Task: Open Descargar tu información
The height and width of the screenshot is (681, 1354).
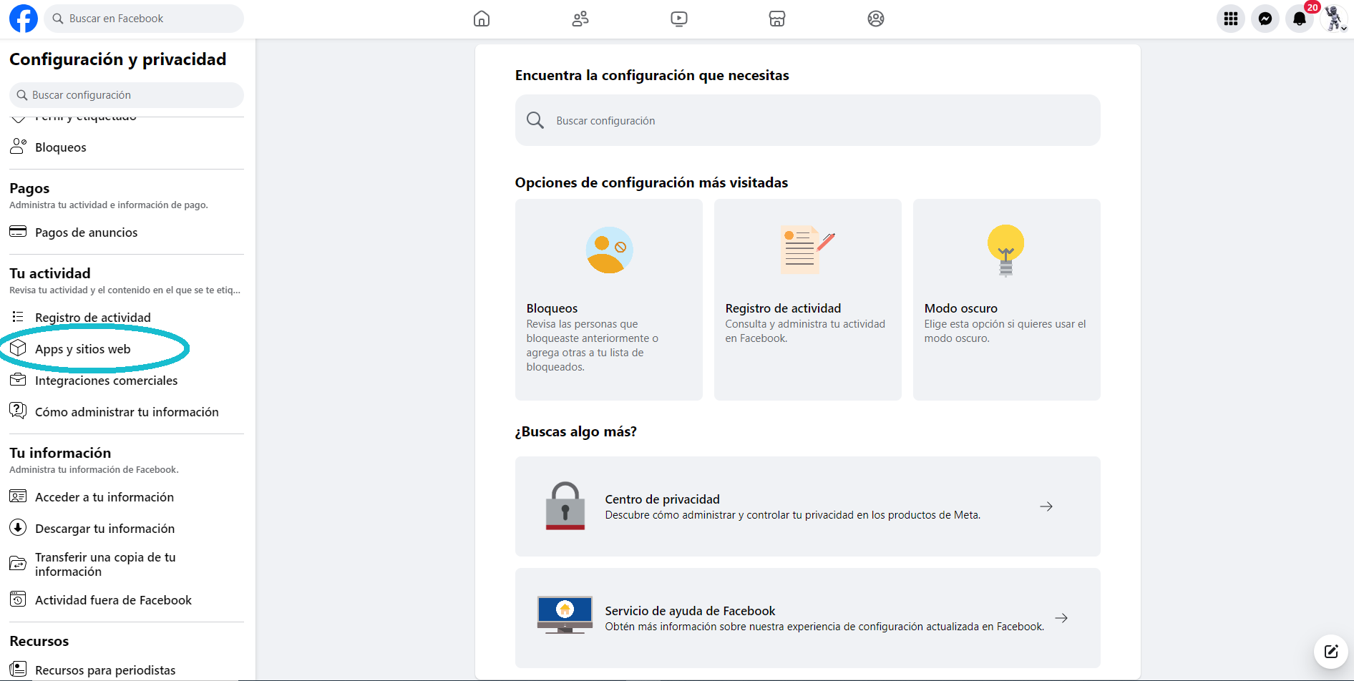Action: pyautogui.click(x=104, y=529)
